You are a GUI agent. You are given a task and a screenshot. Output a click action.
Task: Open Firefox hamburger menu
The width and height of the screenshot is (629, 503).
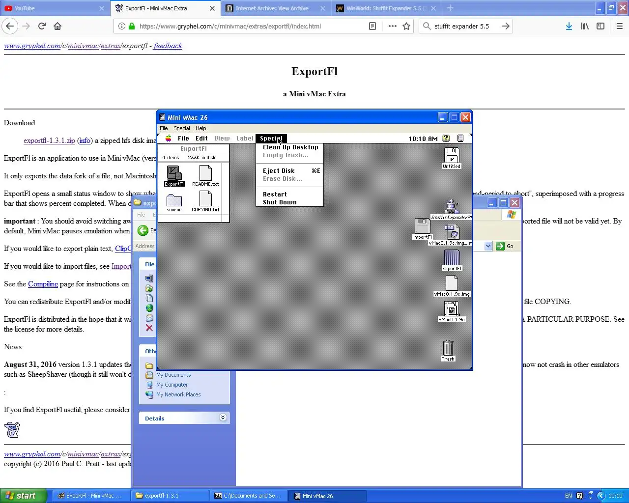coord(620,26)
